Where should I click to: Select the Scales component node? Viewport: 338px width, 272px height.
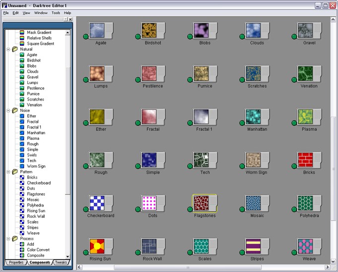(205, 247)
